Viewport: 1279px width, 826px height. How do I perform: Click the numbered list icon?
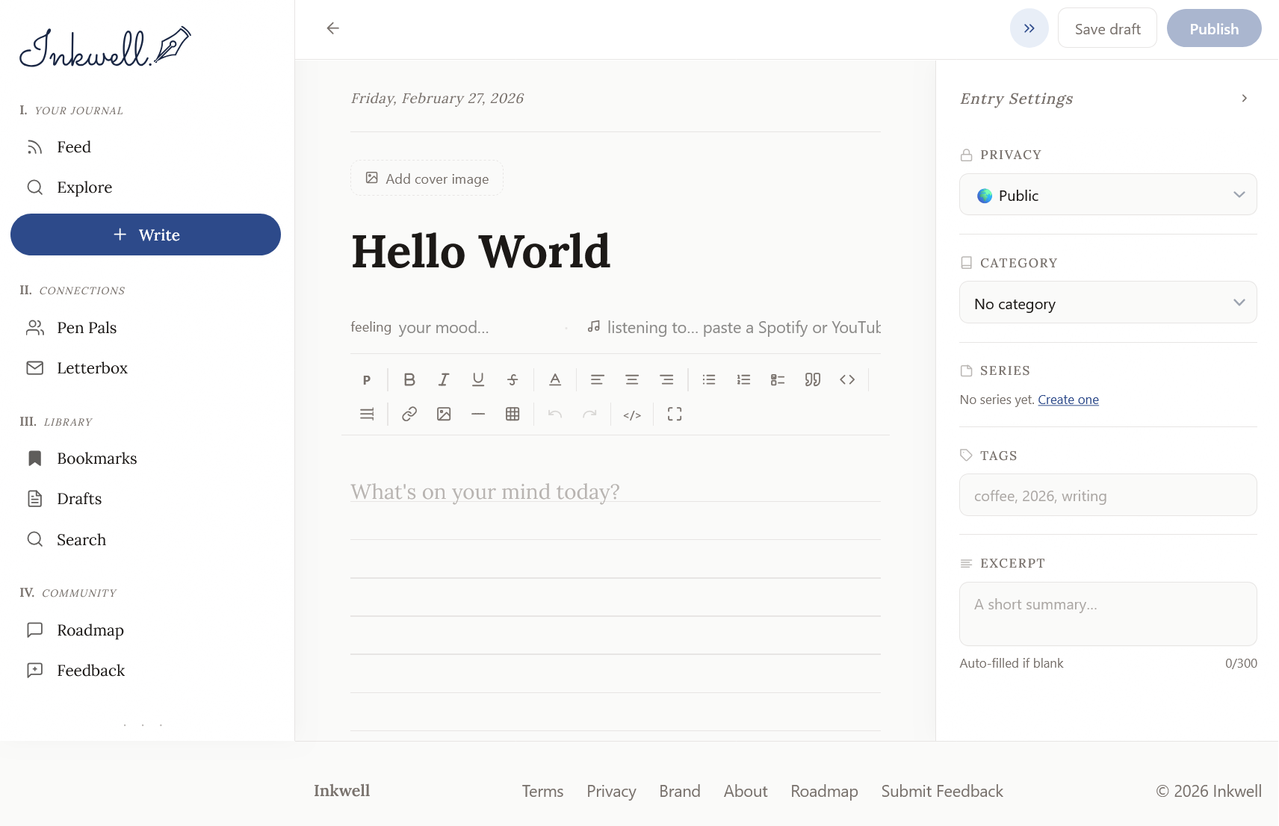coord(743,379)
